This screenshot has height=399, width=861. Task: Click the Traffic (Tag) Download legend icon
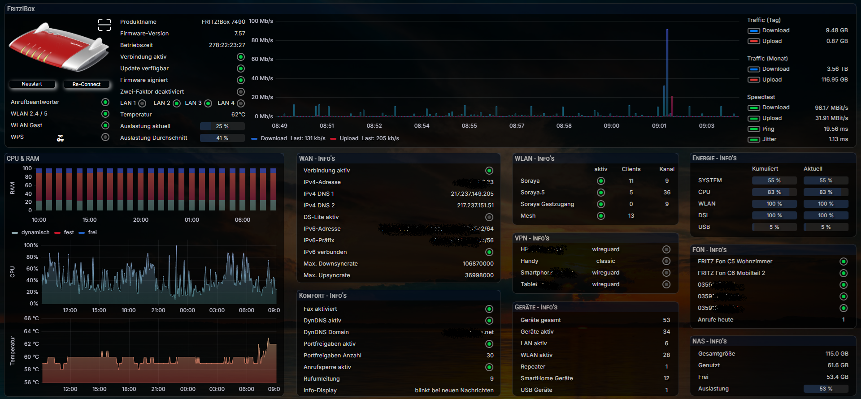pos(753,31)
